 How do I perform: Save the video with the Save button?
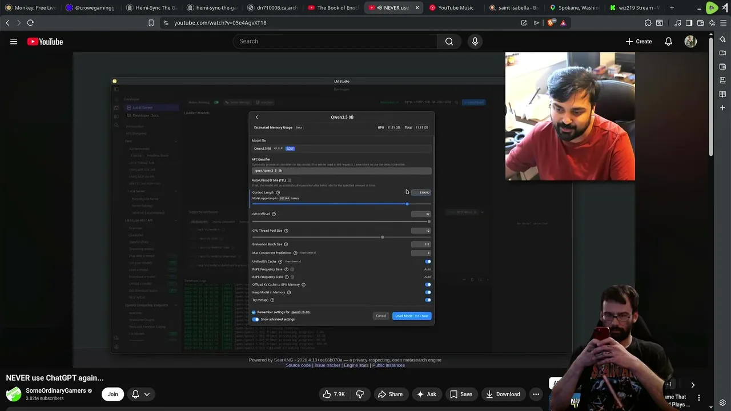461,394
